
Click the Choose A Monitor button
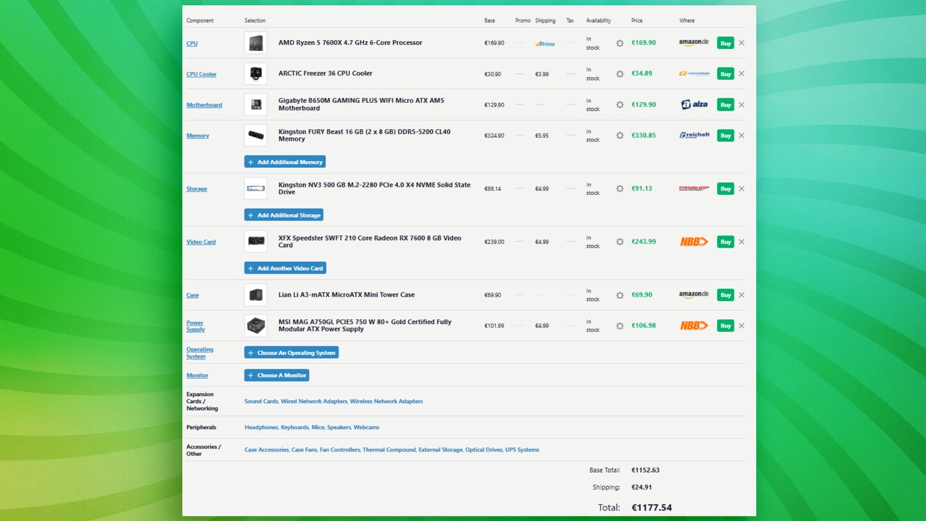277,375
